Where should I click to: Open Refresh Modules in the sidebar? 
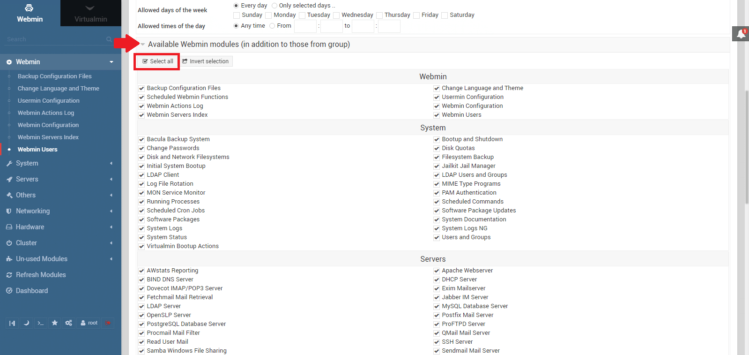tap(41, 275)
